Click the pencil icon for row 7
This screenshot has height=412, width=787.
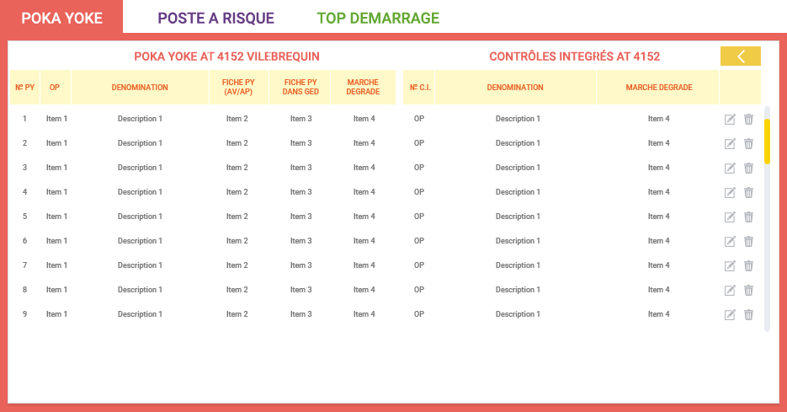[730, 266]
